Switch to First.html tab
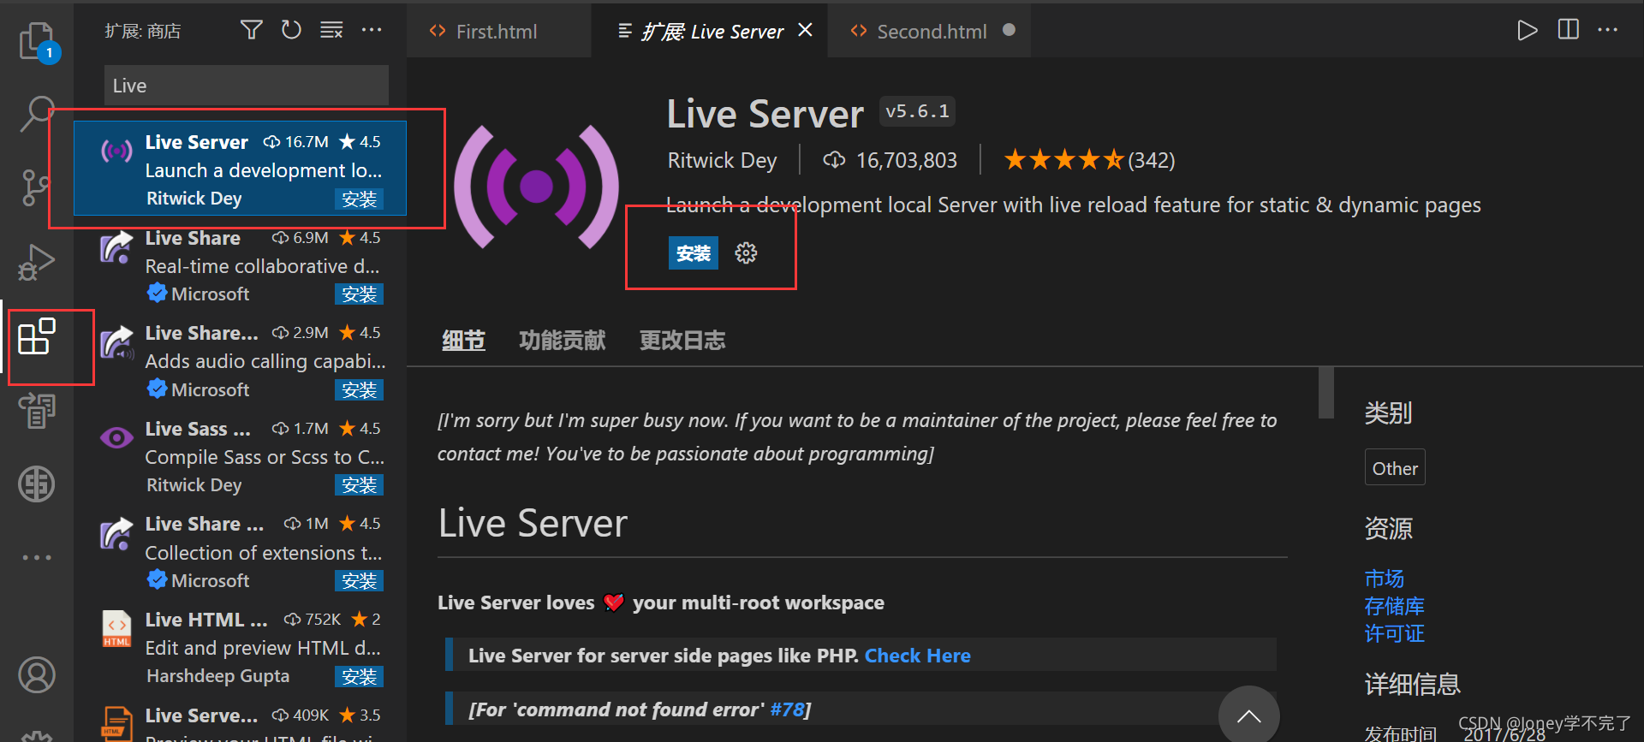The width and height of the screenshot is (1644, 742). (497, 32)
